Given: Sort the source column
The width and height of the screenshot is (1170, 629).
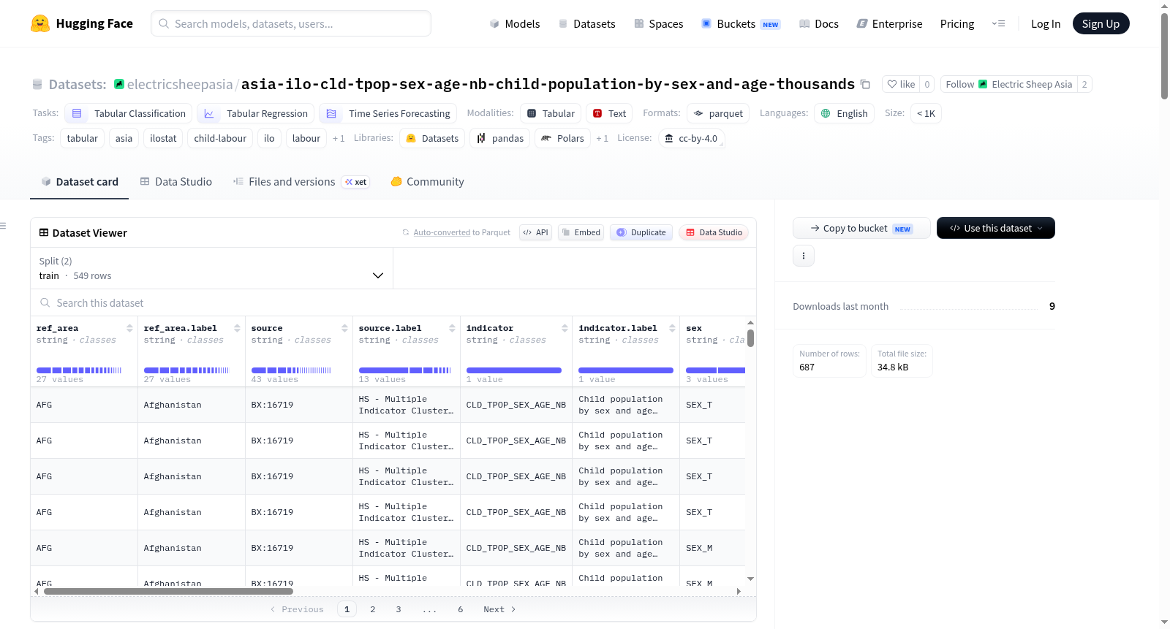Looking at the screenshot, I should pos(344,328).
